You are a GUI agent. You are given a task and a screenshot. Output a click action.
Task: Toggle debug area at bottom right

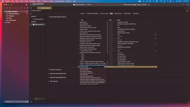click(x=188, y=102)
